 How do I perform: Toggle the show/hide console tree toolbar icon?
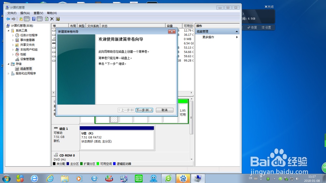click(27, 19)
